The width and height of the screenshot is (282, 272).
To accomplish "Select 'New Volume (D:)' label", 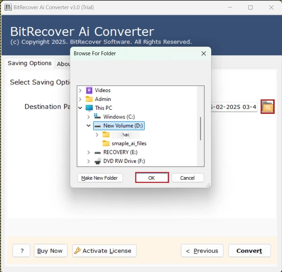I will 123,126.
